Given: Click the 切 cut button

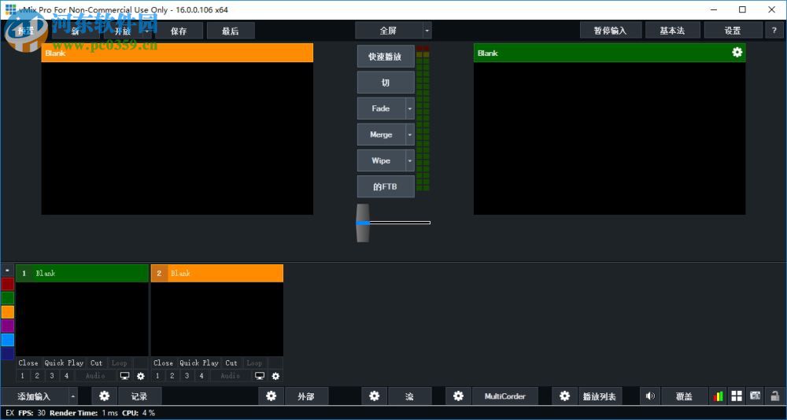Looking at the screenshot, I should tap(386, 83).
